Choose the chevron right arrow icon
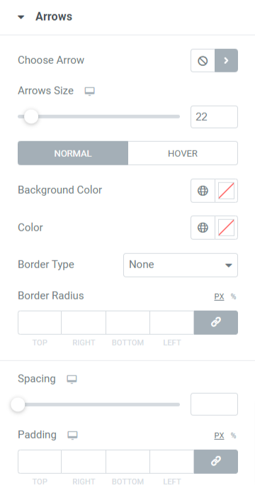This screenshot has width=255, height=498. (x=226, y=60)
